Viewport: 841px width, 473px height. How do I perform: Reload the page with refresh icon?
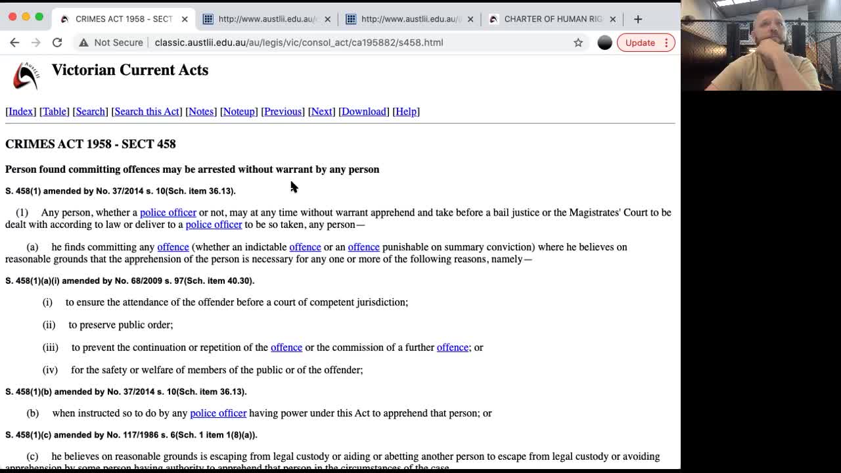(57, 43)
